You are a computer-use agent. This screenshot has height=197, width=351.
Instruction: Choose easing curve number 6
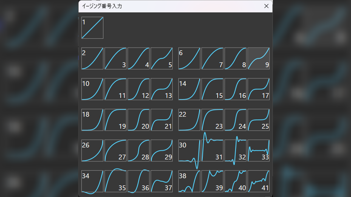pyautogui.click(x=189, y=58)
